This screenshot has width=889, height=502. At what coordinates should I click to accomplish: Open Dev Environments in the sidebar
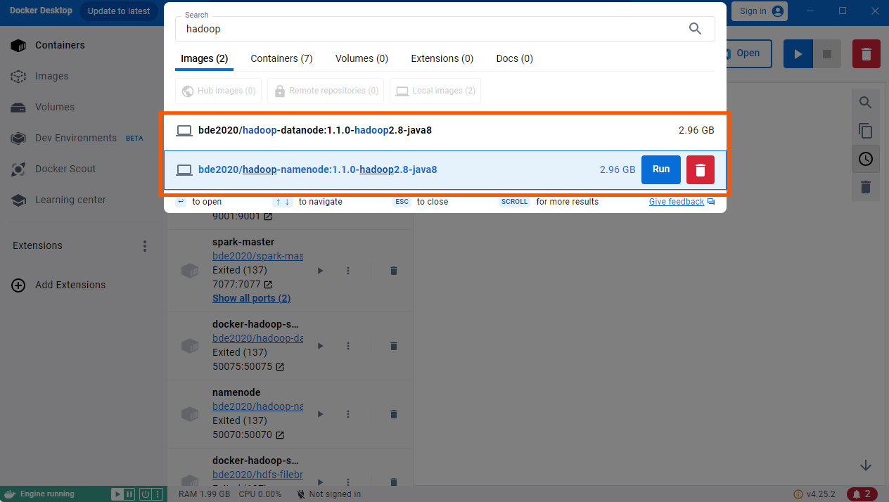pyautogui.click(x=76, y=138)
